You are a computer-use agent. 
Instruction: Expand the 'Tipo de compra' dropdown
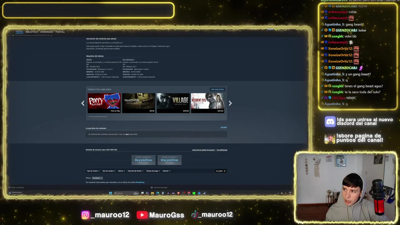click(109, 171)
